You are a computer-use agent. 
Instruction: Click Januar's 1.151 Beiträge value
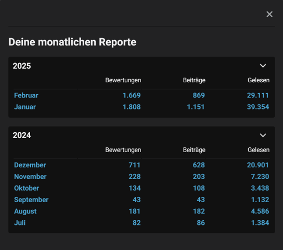tap(196, 107)
